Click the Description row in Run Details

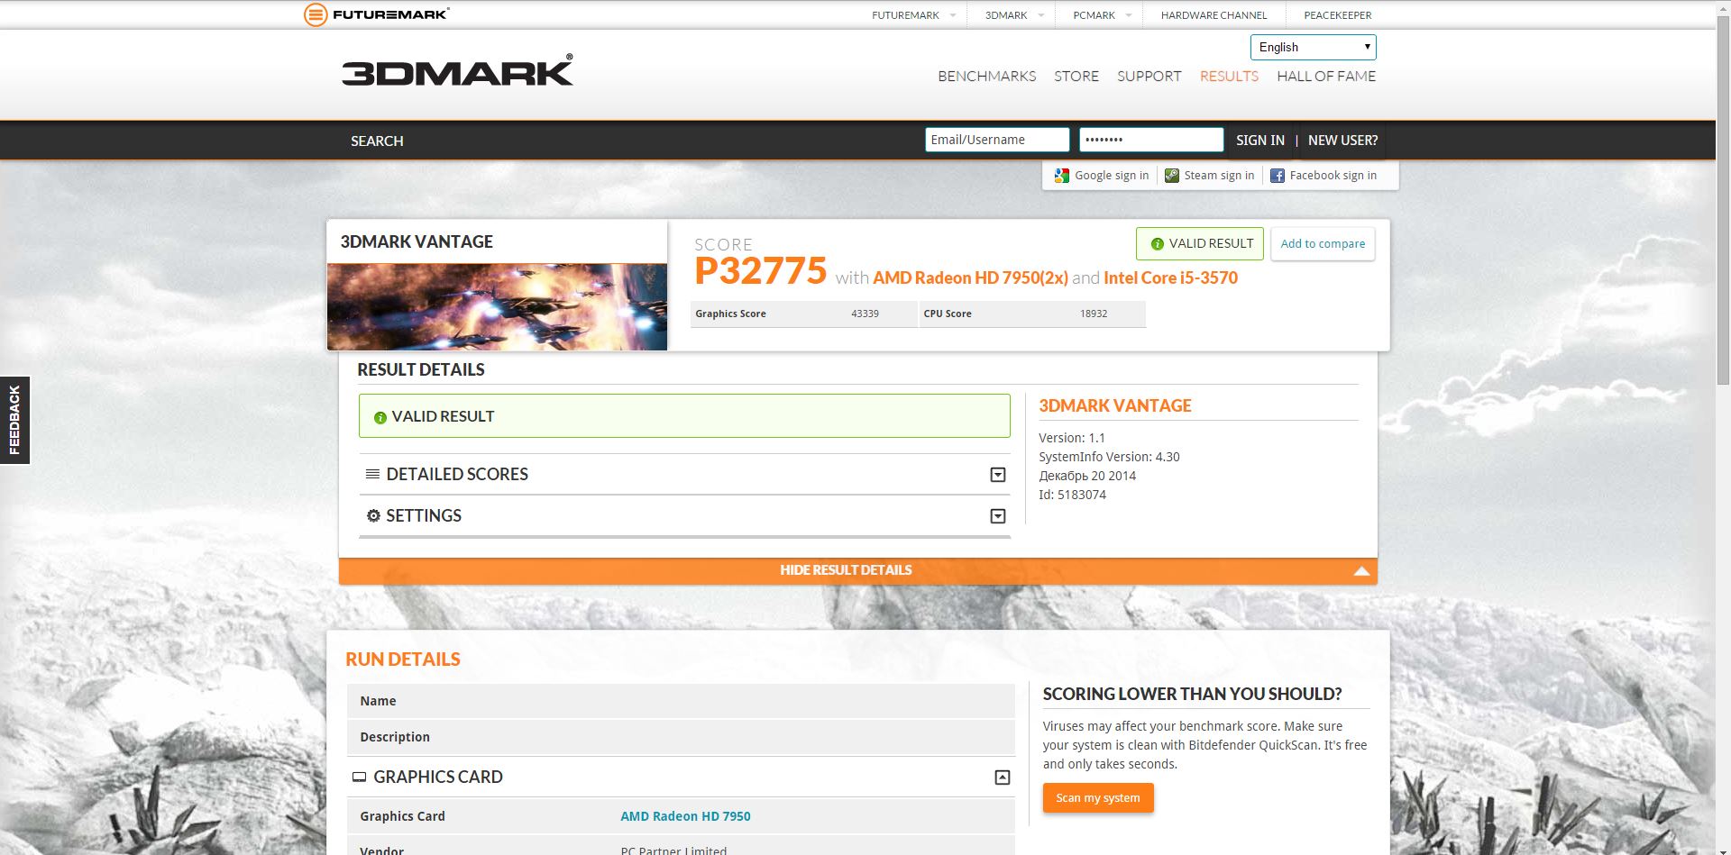click(681, 737)
